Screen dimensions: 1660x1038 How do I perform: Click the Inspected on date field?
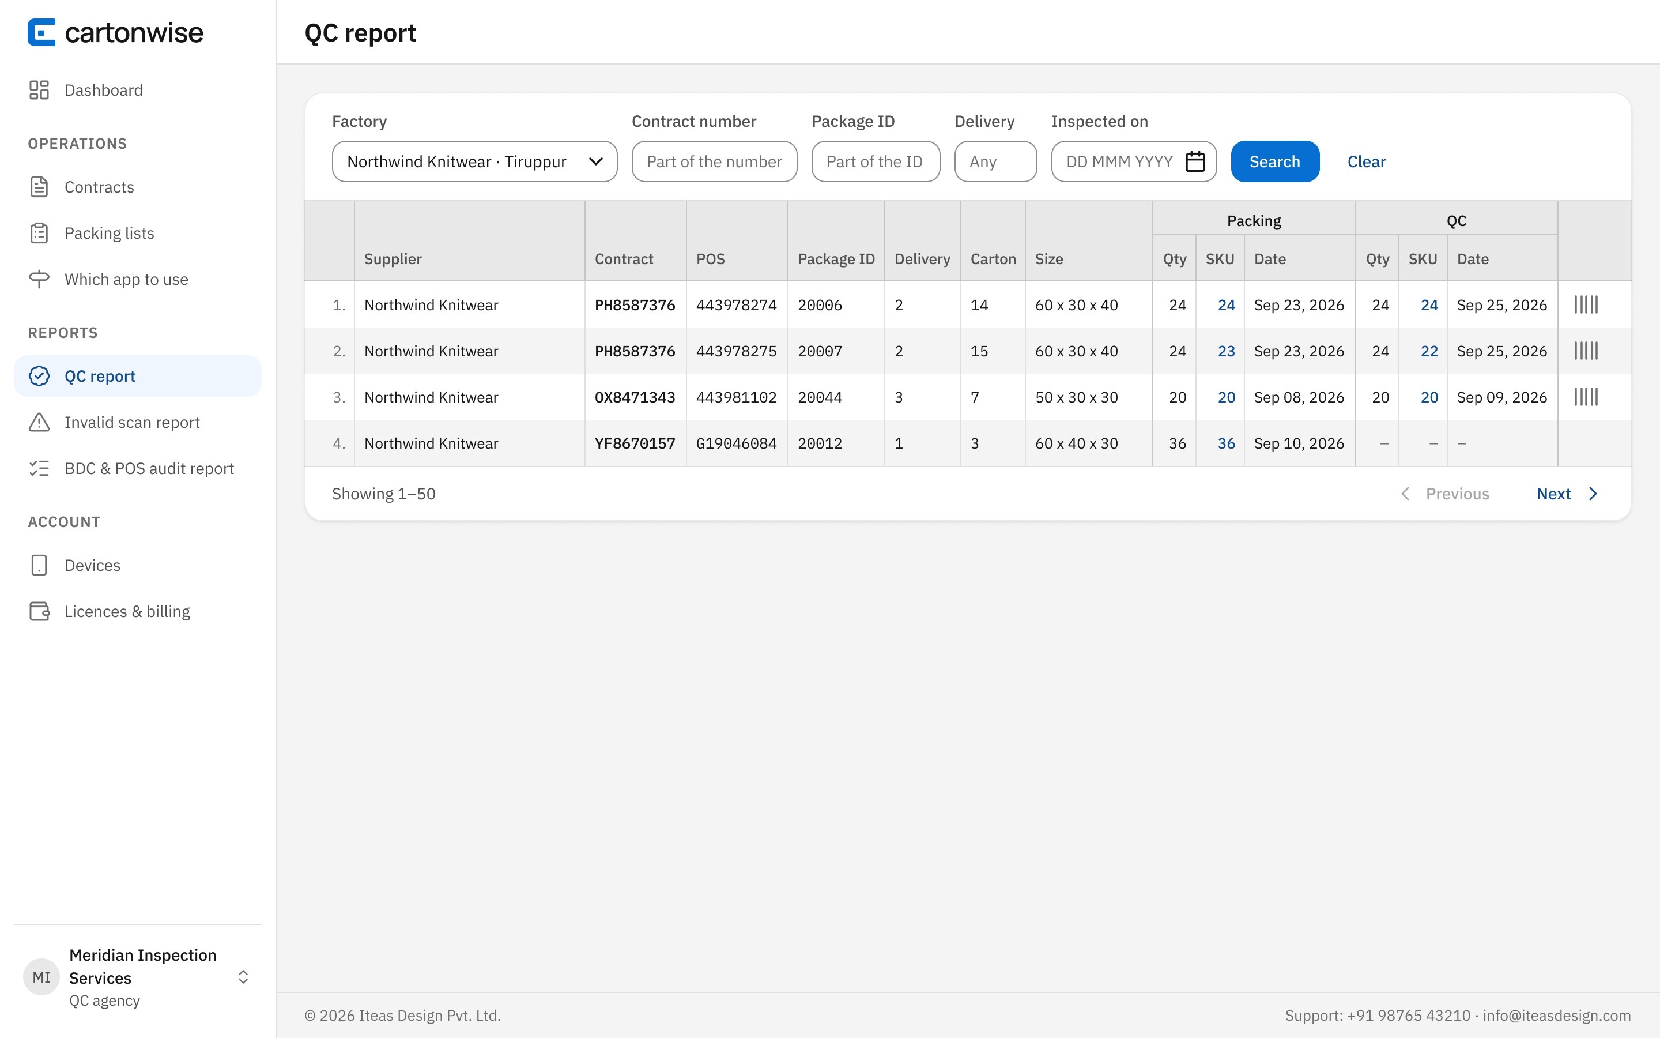[x=1134, y=161]
